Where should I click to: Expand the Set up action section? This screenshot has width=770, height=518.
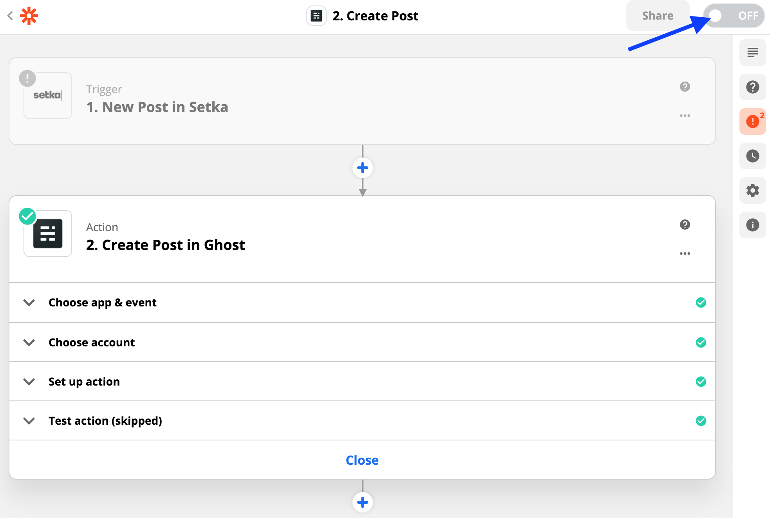[x=84, y=382]
